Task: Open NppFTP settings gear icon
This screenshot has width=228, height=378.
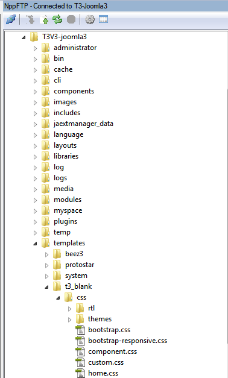Action: coord(90,19)
